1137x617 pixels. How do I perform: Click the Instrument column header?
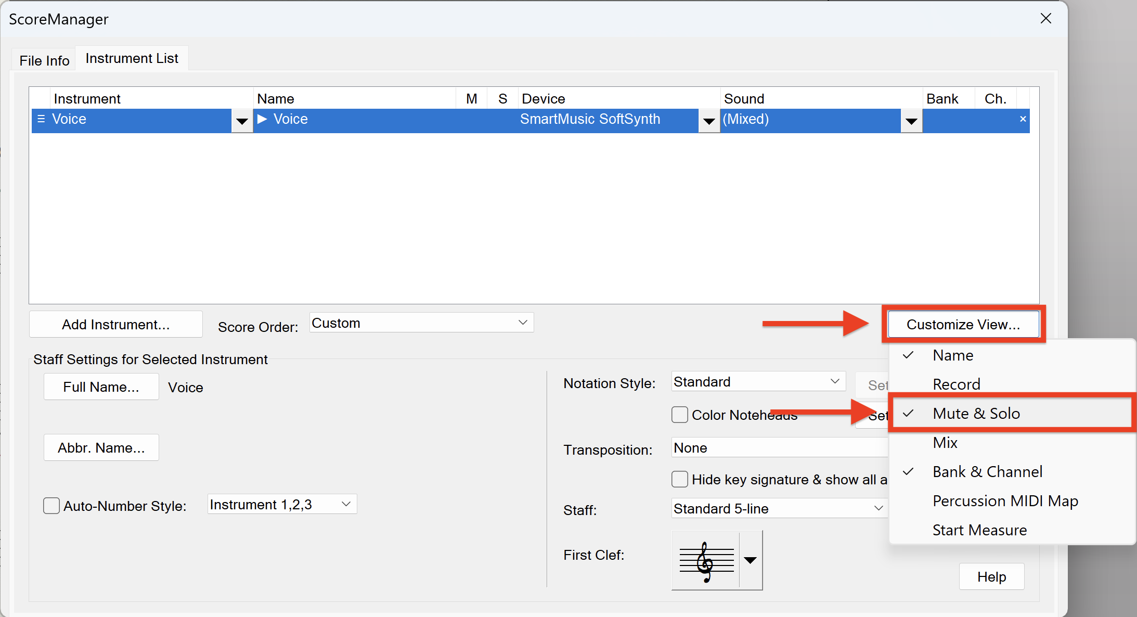coord(152,98)
